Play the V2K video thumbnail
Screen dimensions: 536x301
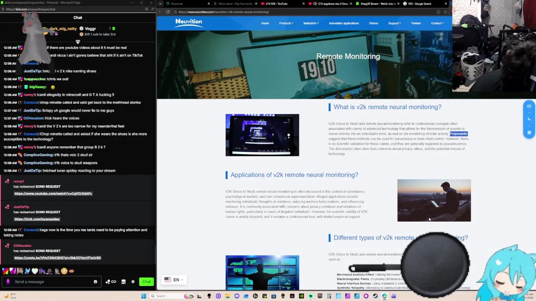tap(262, 135)
